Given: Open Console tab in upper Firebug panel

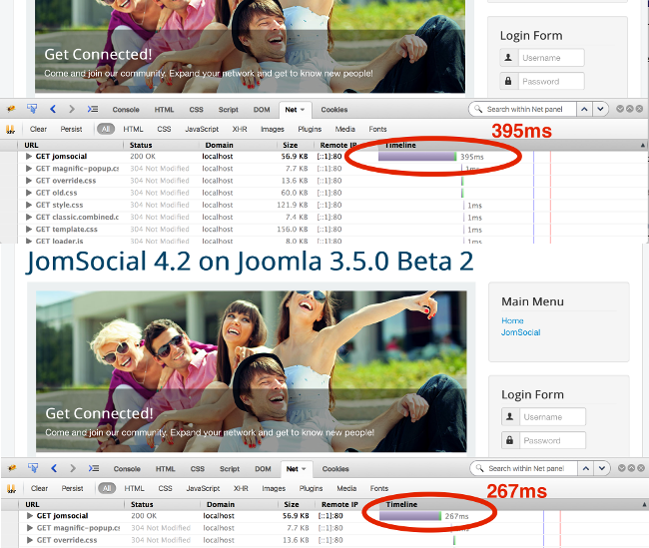Looking at the screenshot, I should [x=126, y=110].
